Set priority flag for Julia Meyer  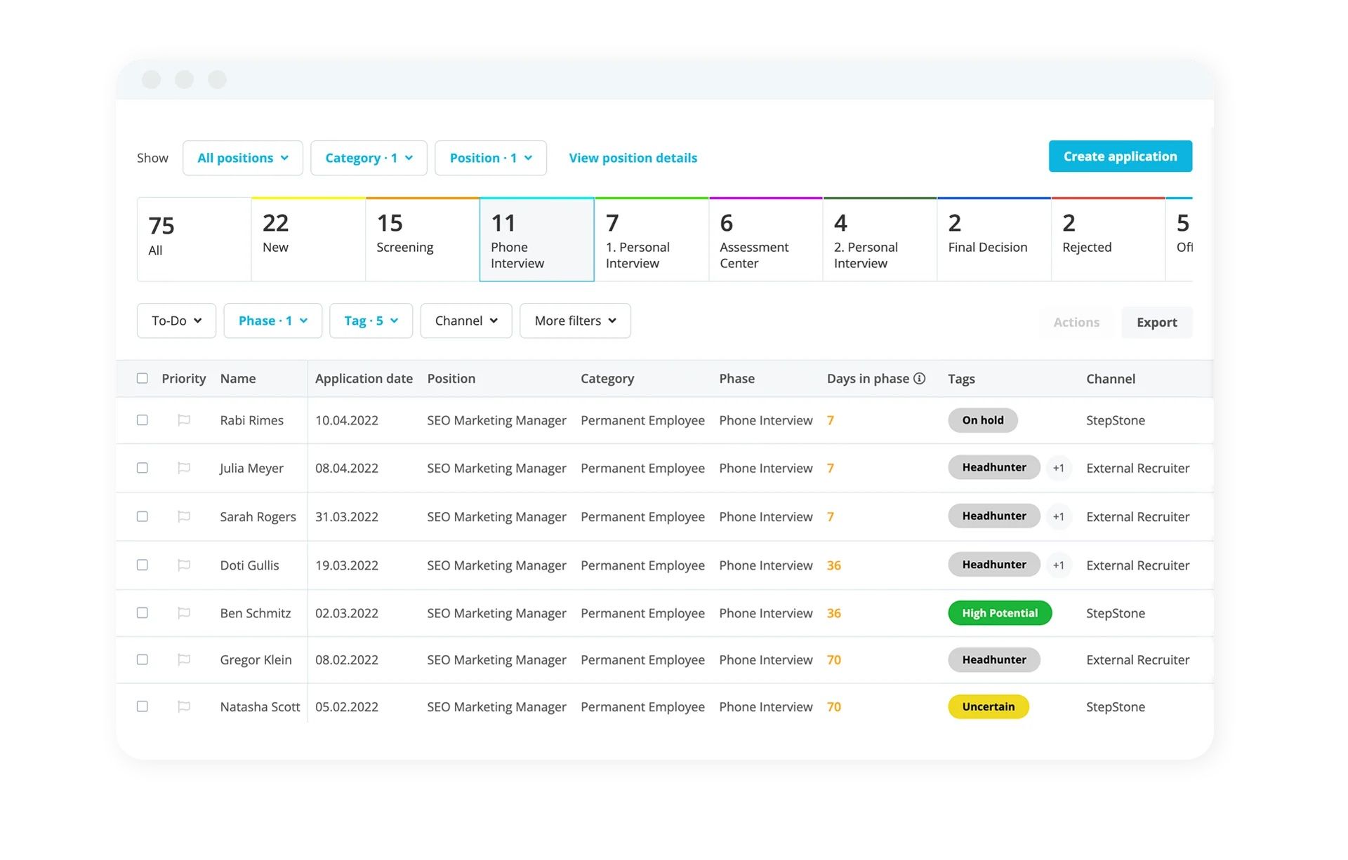tap(184, 468)
